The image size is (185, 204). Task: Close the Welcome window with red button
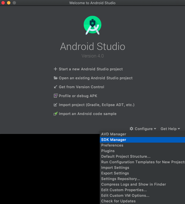pos(3,3)
